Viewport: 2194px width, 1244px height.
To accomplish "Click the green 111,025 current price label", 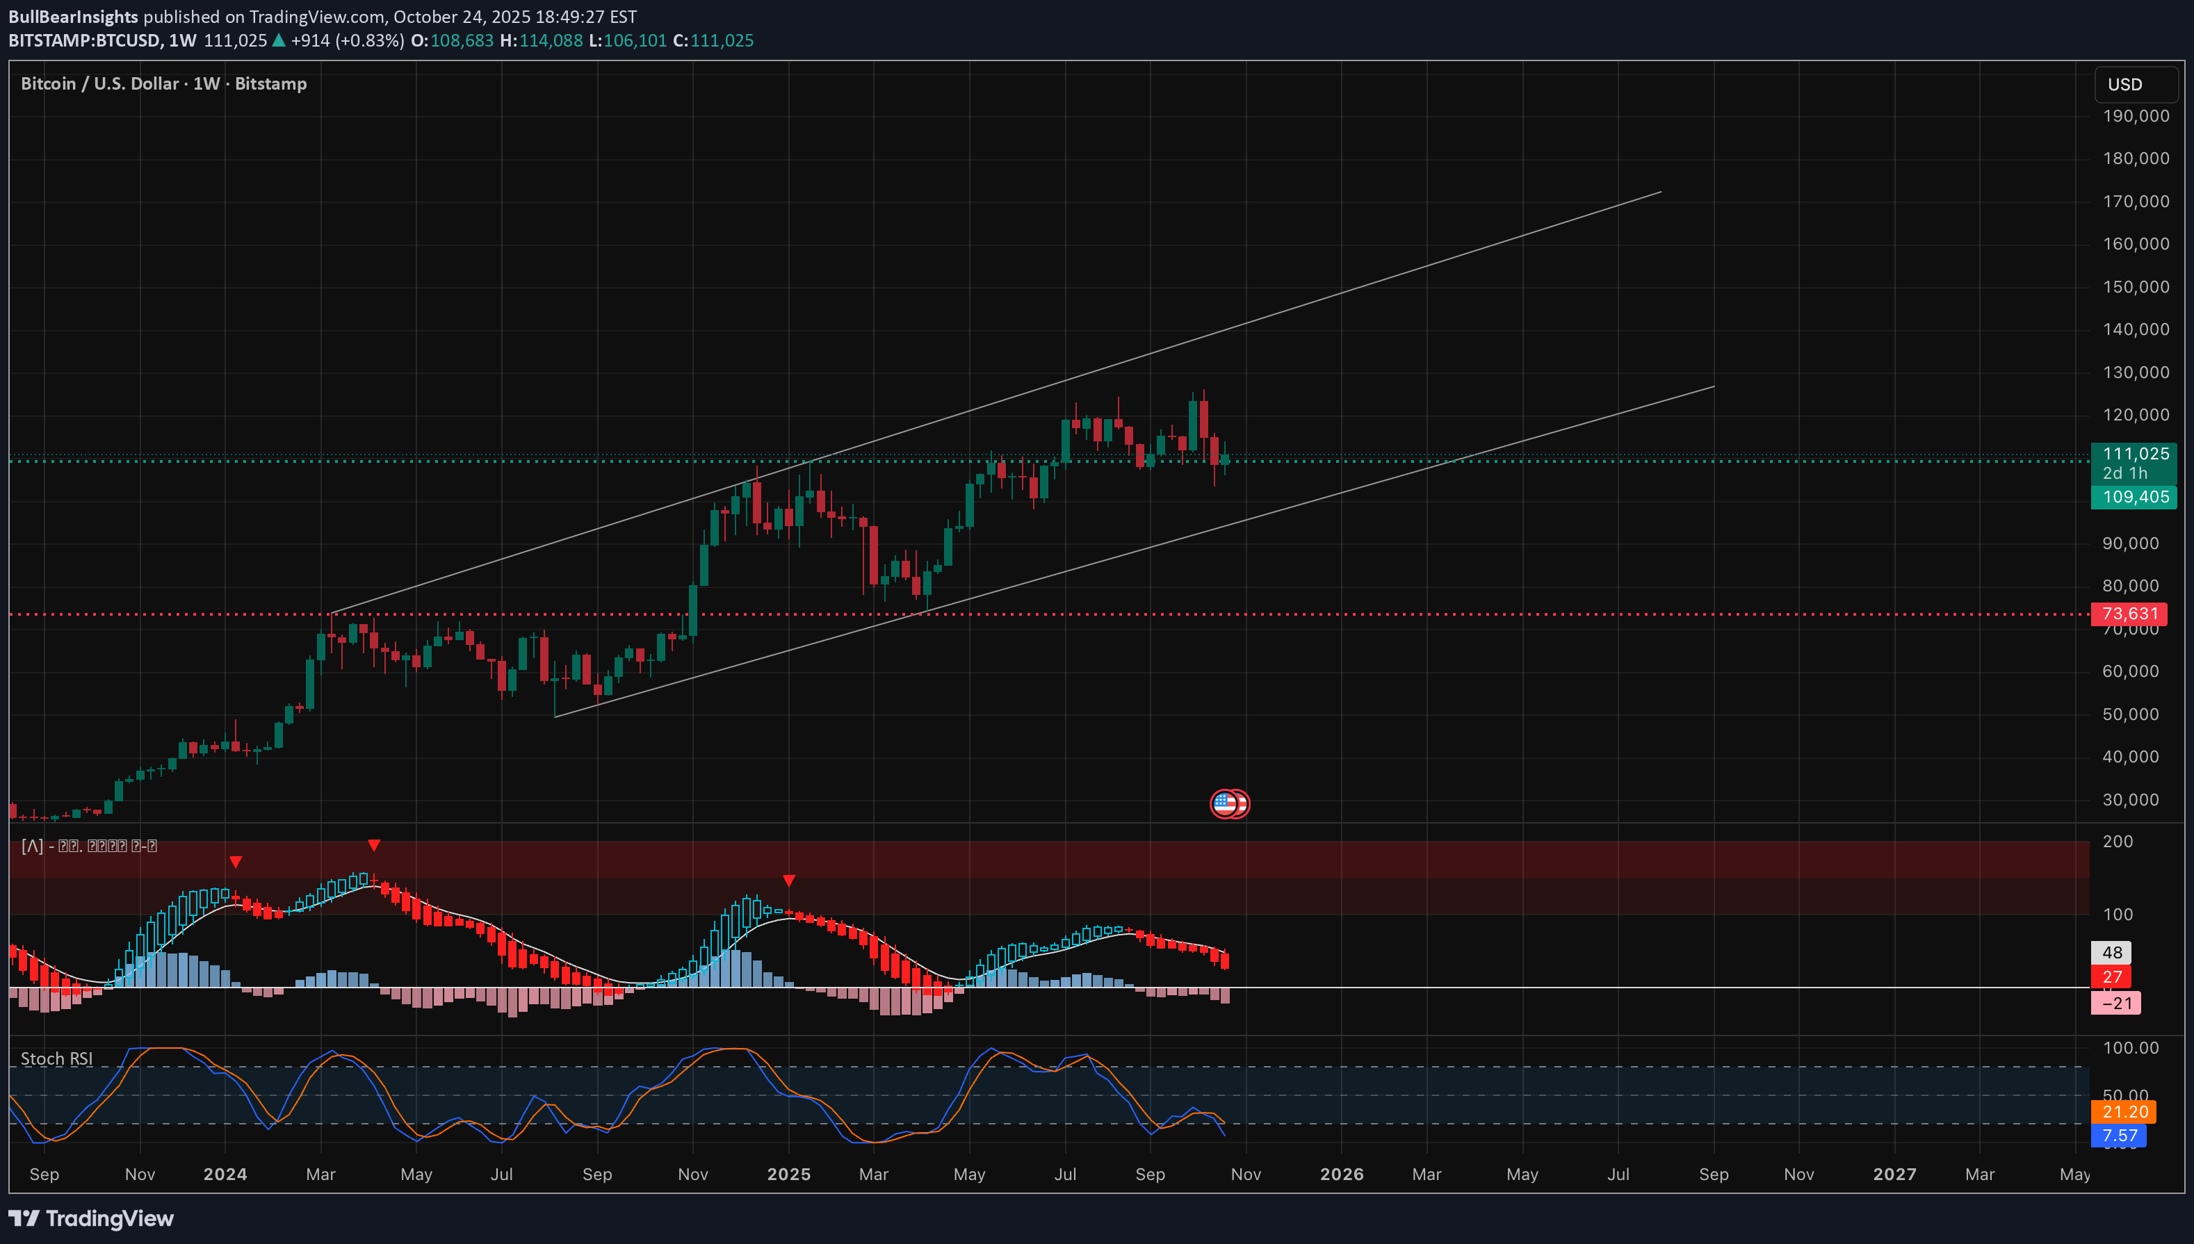I will [2134, 454].
